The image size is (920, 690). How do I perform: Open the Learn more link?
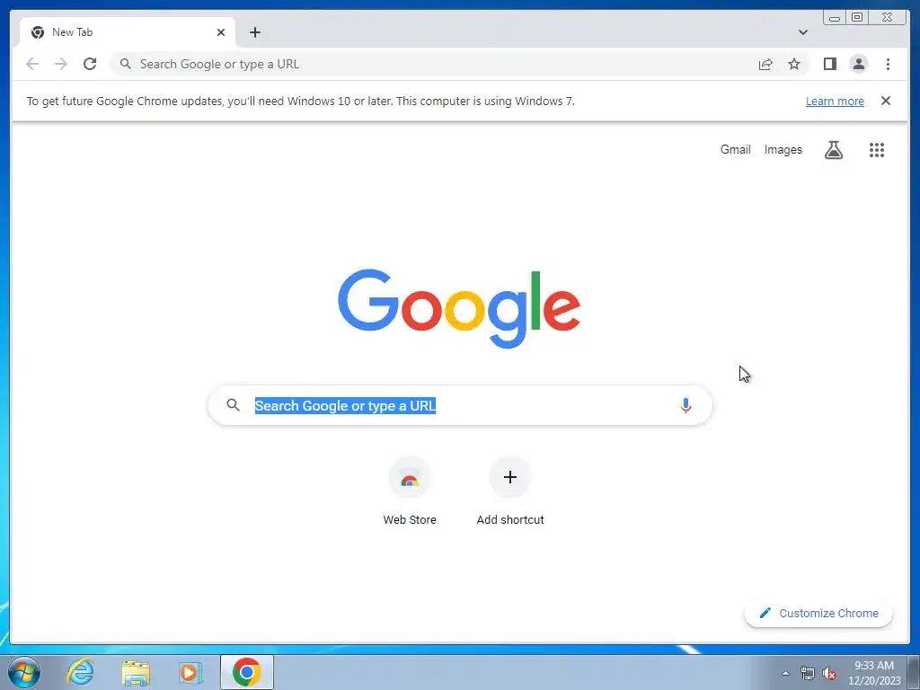835,102
